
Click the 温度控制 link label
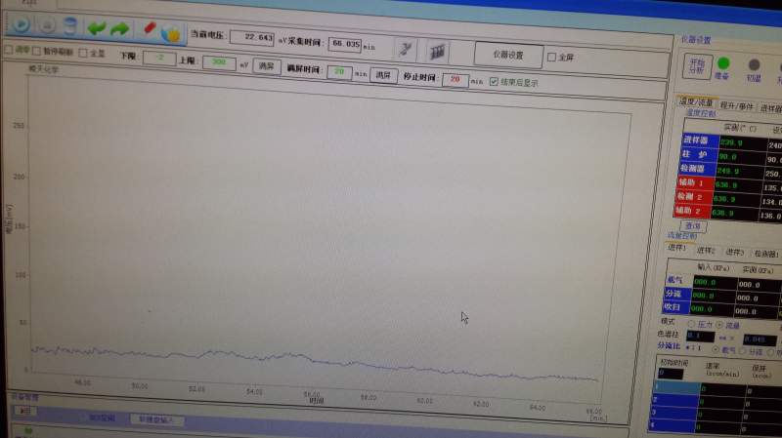pos(701,113)
